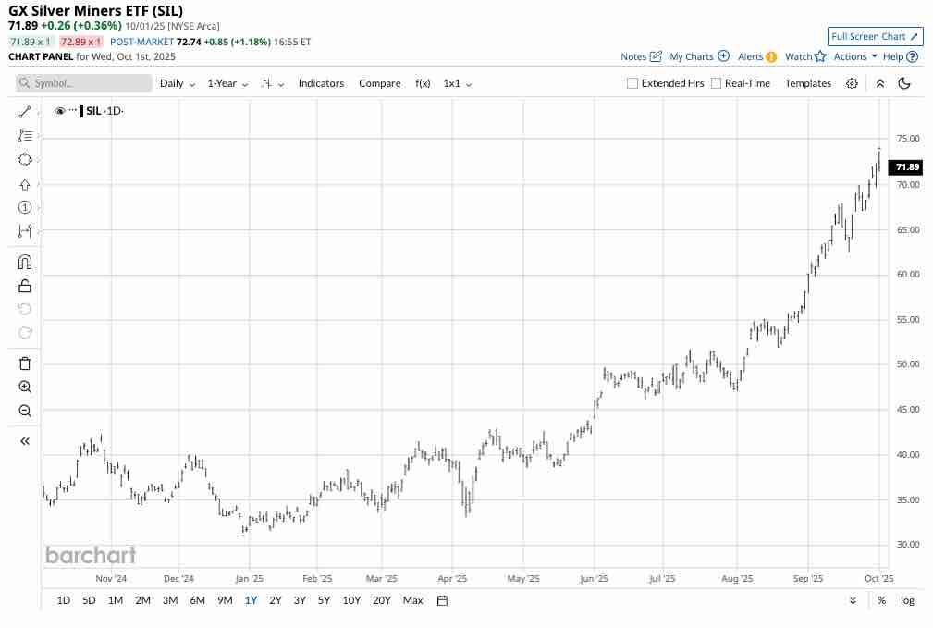The height and width of the screenshot is (628, 933).
Task: Select the up arrow marker tool
Action: click(x=25, y=185)
